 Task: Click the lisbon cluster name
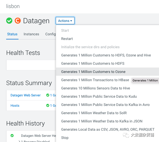pos(13,6)
